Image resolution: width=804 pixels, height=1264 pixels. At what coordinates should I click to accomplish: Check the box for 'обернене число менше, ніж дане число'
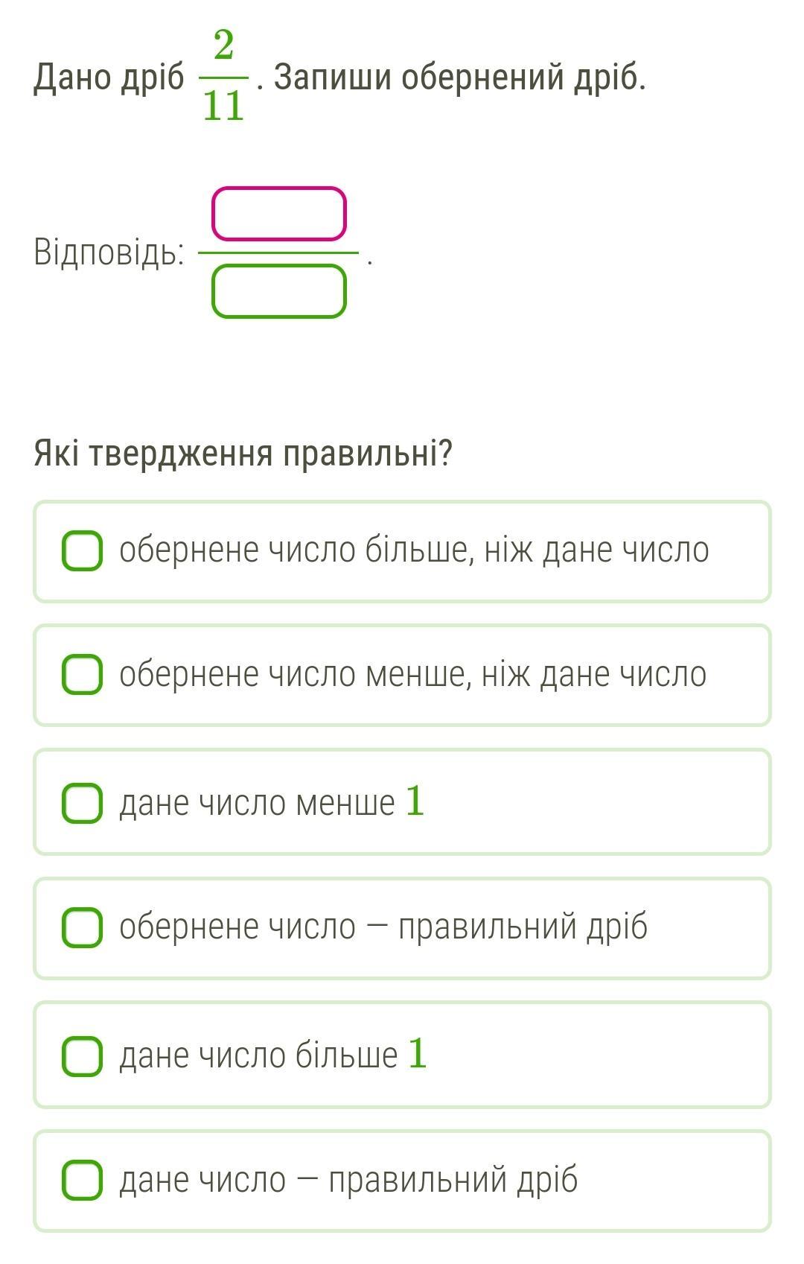[82, 675]
